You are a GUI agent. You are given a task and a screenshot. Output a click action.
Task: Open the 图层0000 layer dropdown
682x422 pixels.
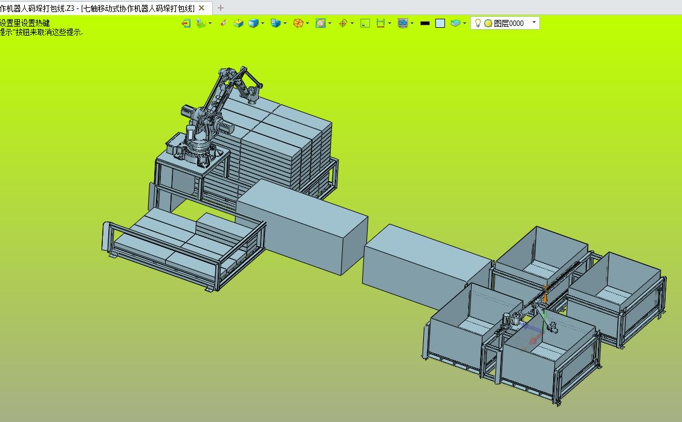pos(534,23)
